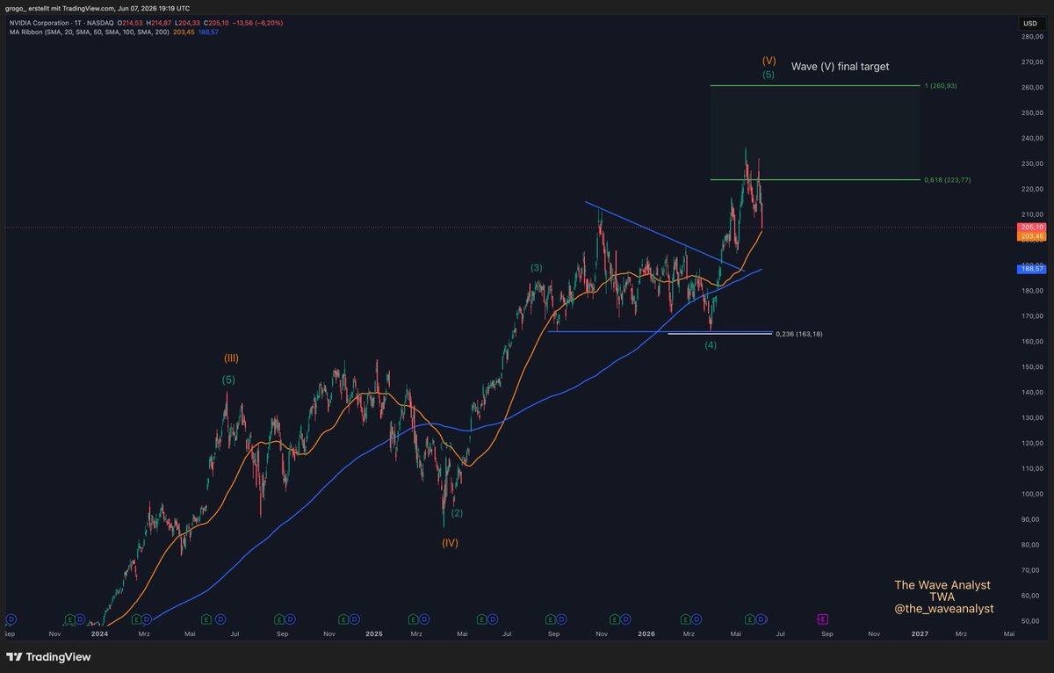Select the orange (IV) wave label
The height and width of the screenshot is (673, 1054).
[x=450, y=543]
